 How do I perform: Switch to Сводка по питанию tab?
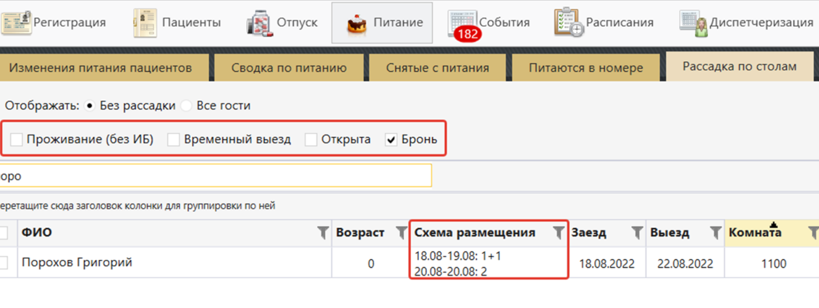tap(289, 68)
